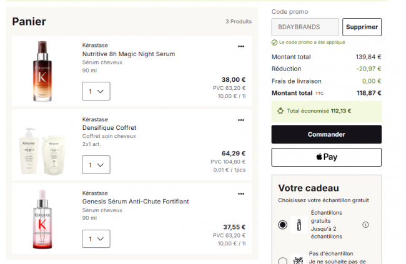Click the Panier heading
This screenshot has height=264, width=406.
pos(29,21)
